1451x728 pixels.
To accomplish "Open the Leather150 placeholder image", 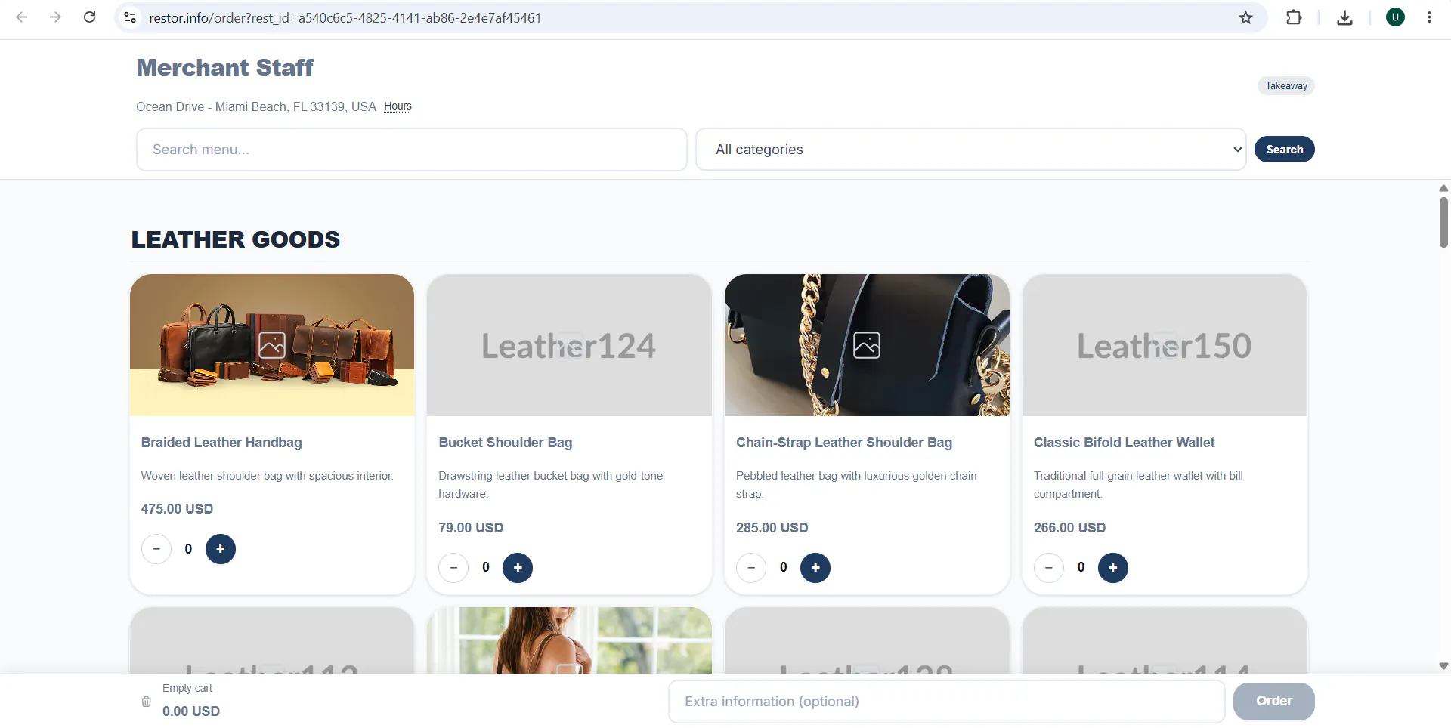I will point(1165,345).
